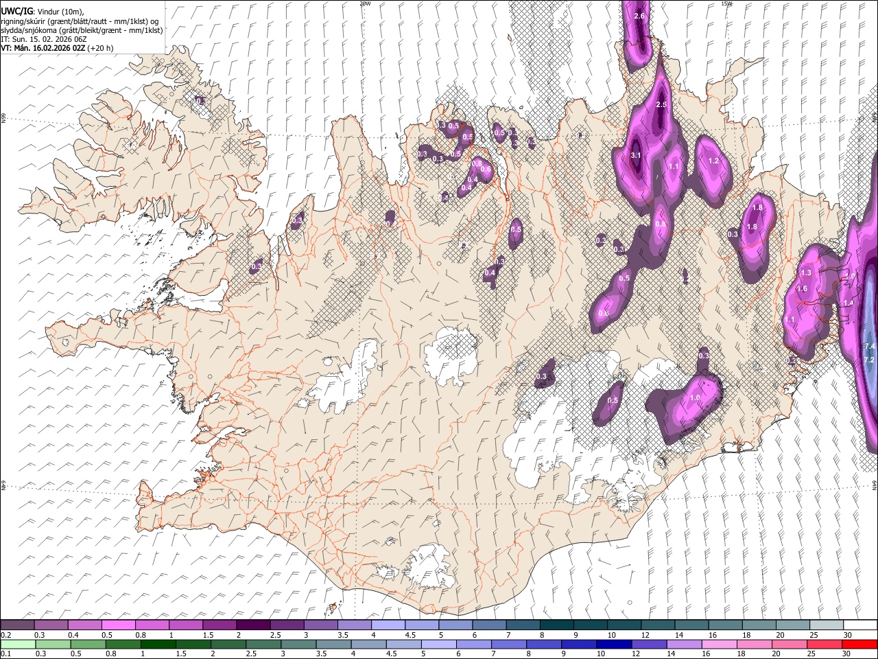Click the 7.4 precipitation value at east edge
Viewport: 878px width, 659px height.
[870, 345]
